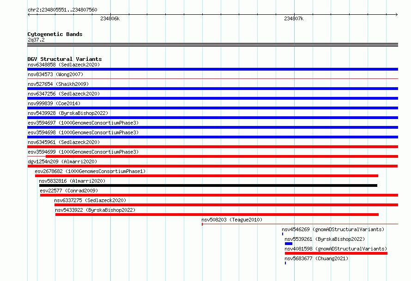Click the Cytogenetic Bands track title

click(55, 34)
